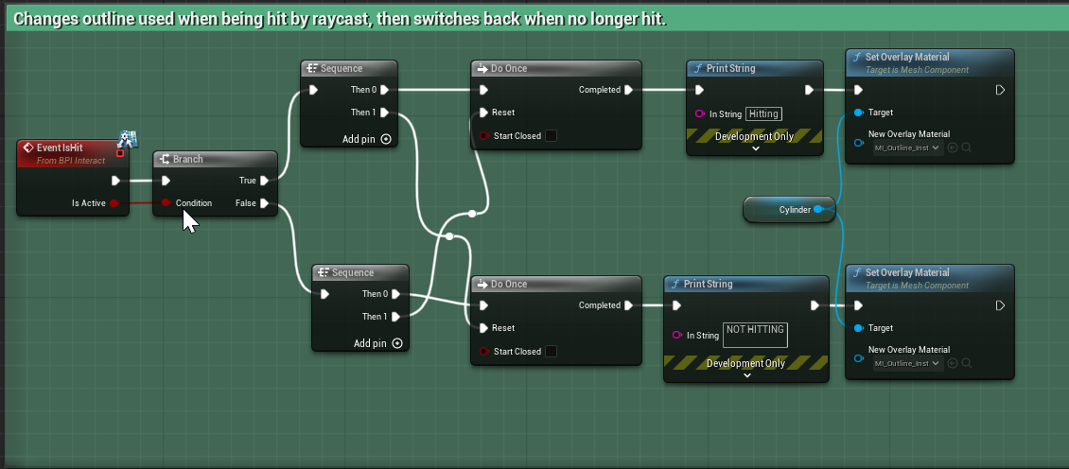Screen dimensions: 1069x469
Task: Toggle Start Closed on Do Once feeding NOT HITTING
Action: click(x=551, y=351)
